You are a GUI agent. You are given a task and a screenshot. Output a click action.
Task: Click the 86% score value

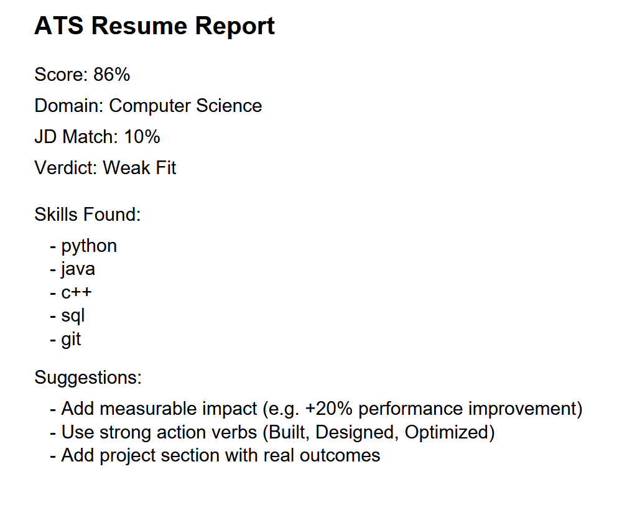tap(111, 75)
